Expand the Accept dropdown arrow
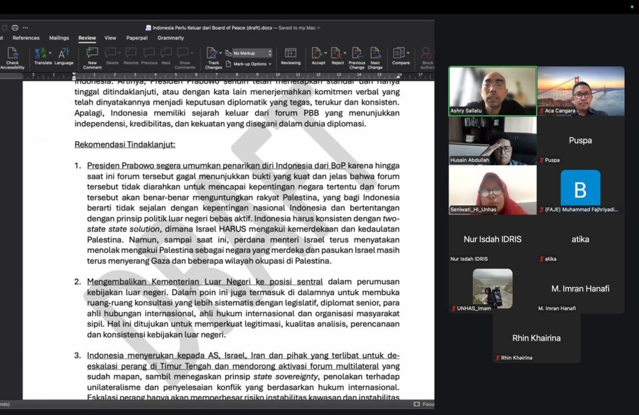This screenshot has width=639, height=415. click(x=326, y=53)
